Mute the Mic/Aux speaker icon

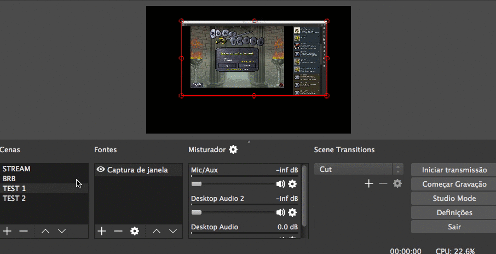click(x=280, y=184)
